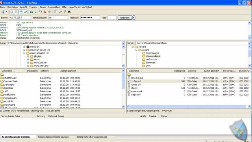Disconnect from server red X icon
Viewport: 252px width, 142px height.
(x=45, y=12)
